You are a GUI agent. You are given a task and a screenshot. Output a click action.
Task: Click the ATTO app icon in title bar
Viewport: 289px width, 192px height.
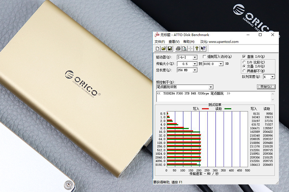coord(157,35)
